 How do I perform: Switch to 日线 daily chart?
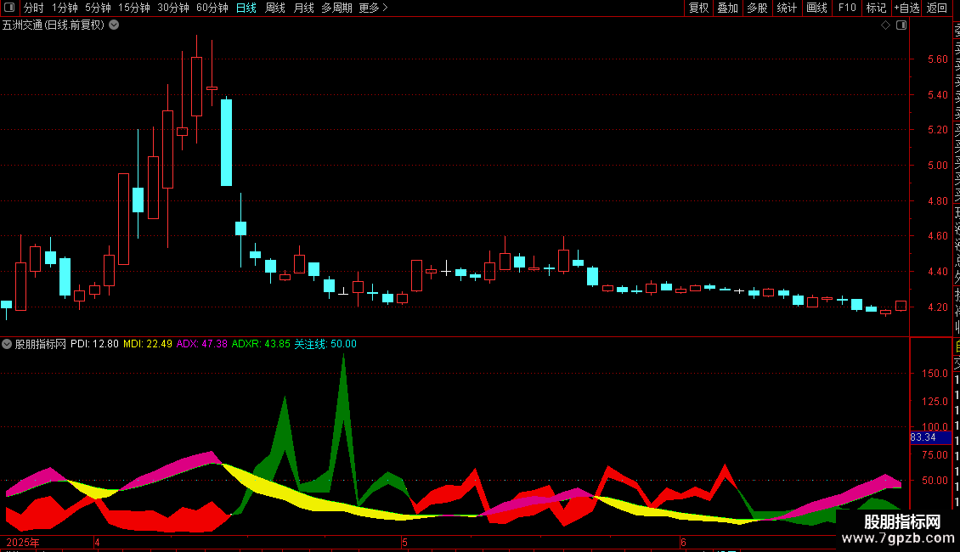pyautogui.click(x=246, y=8)
